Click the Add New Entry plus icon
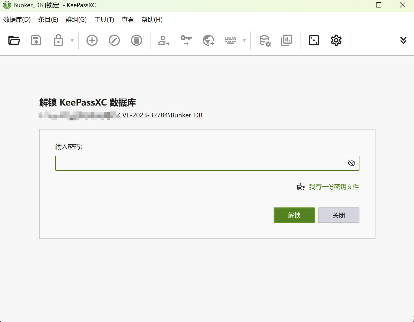The height and width of the screenshot is (322, 414). point(92,40)
